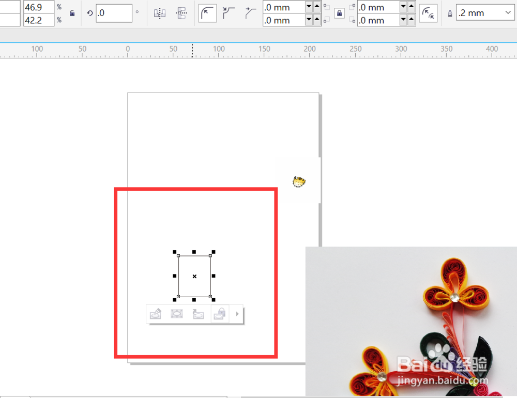Image resolution: width=517 pixels, height=398 pixels.
Task: Decrease the bottom-left corner radius
Action: [309, 20]
